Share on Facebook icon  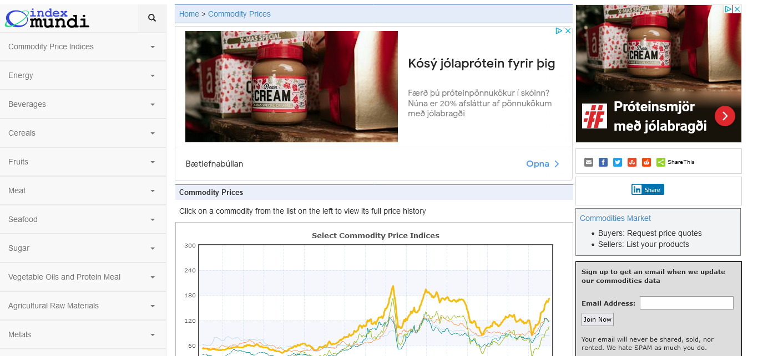pos(603,162)
